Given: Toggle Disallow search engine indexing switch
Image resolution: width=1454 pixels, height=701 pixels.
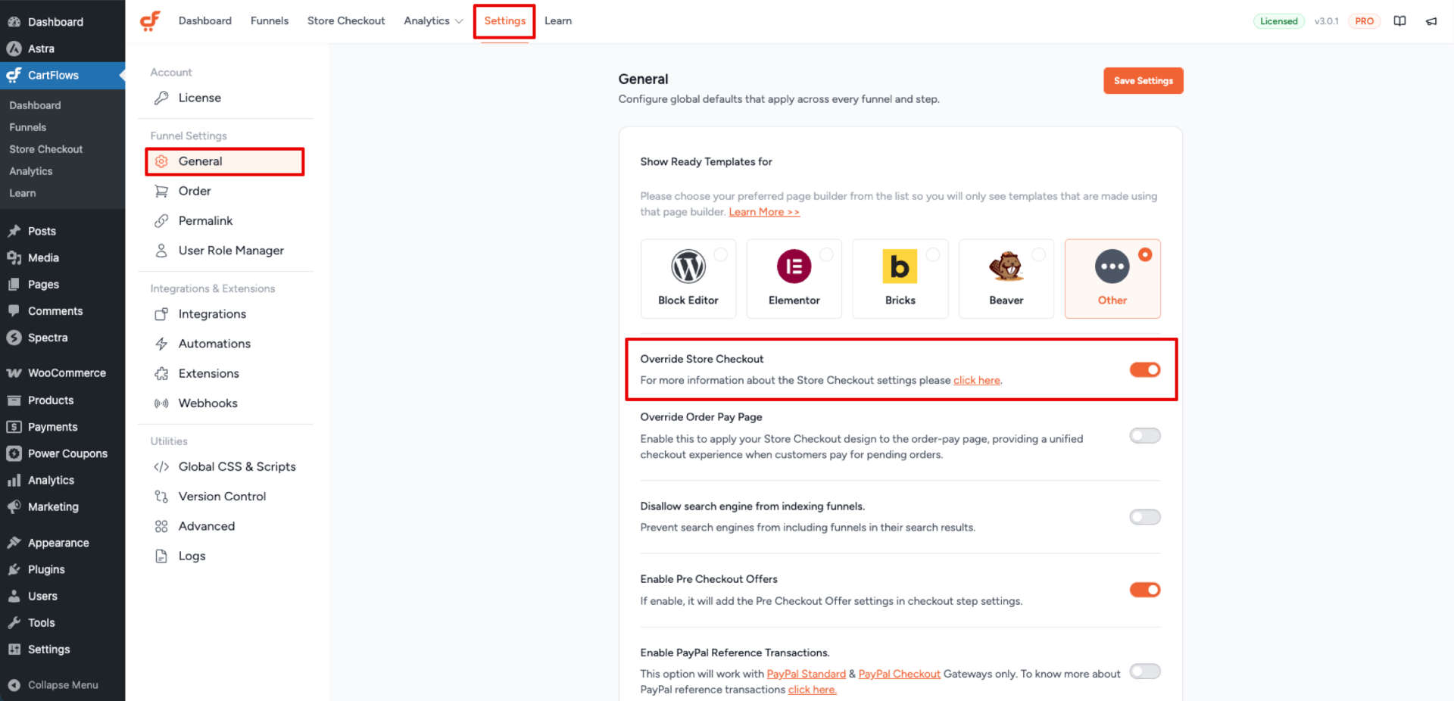Looking at the screenshot, I should (x=1145, y=517).
